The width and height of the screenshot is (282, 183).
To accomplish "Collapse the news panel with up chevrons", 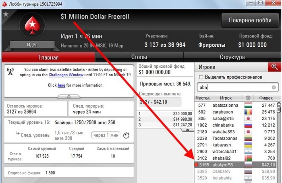I will pos(69,97).
